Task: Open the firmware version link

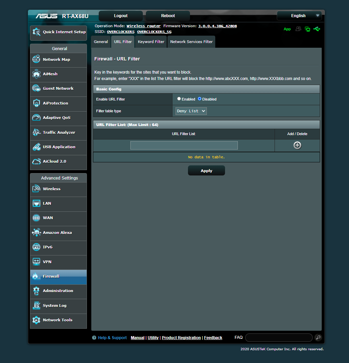Action: pos(217,26)
